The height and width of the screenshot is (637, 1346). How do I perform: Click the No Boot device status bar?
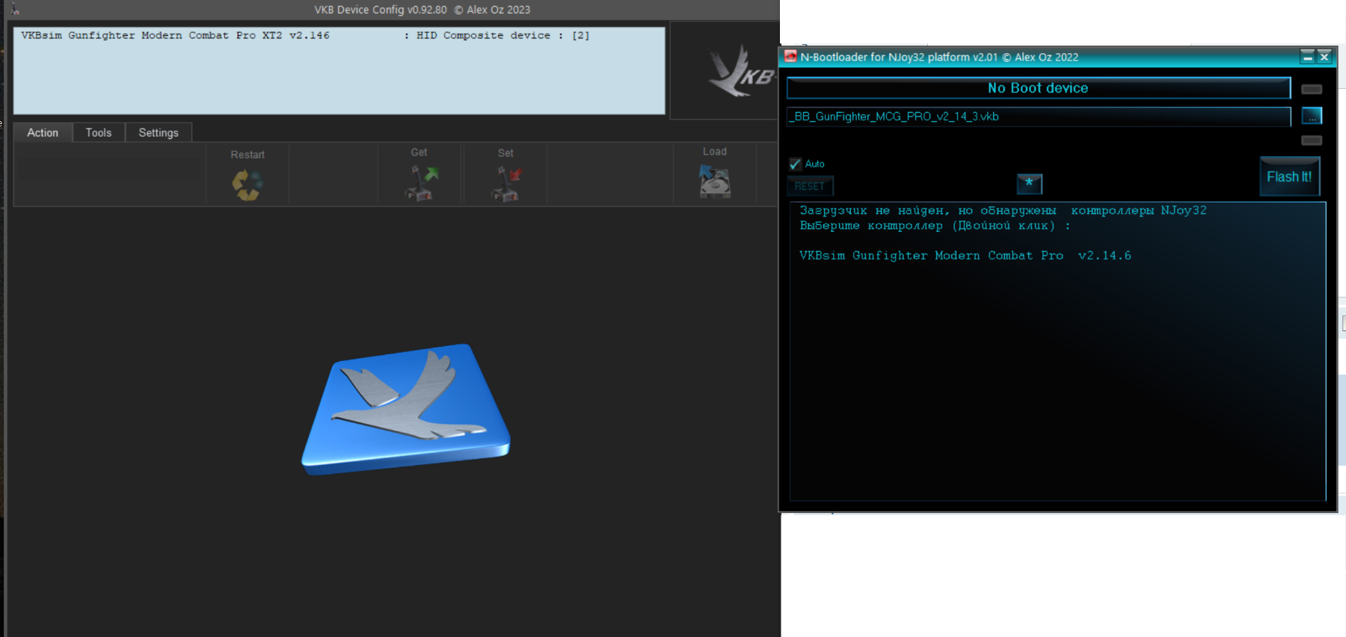1039,88
